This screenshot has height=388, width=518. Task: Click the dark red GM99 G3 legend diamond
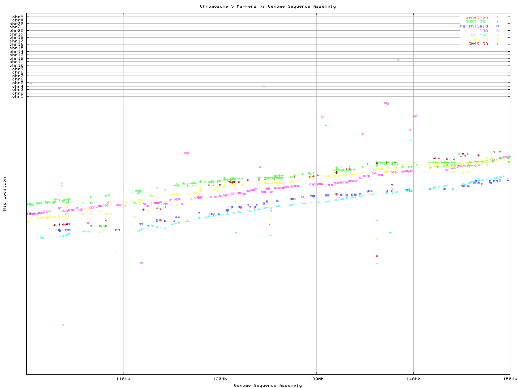pos(497,44)
